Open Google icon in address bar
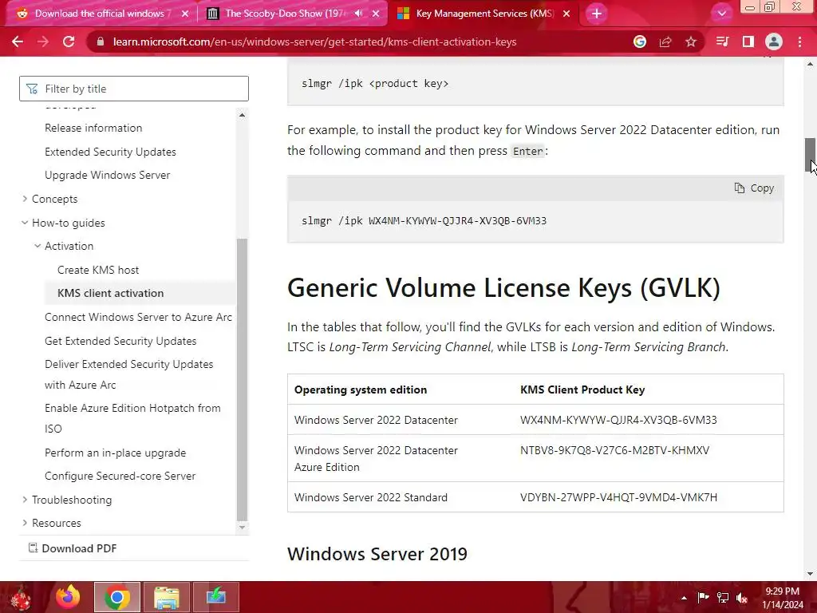The width and height of the screenshot is (817, 613). (640, 42)
